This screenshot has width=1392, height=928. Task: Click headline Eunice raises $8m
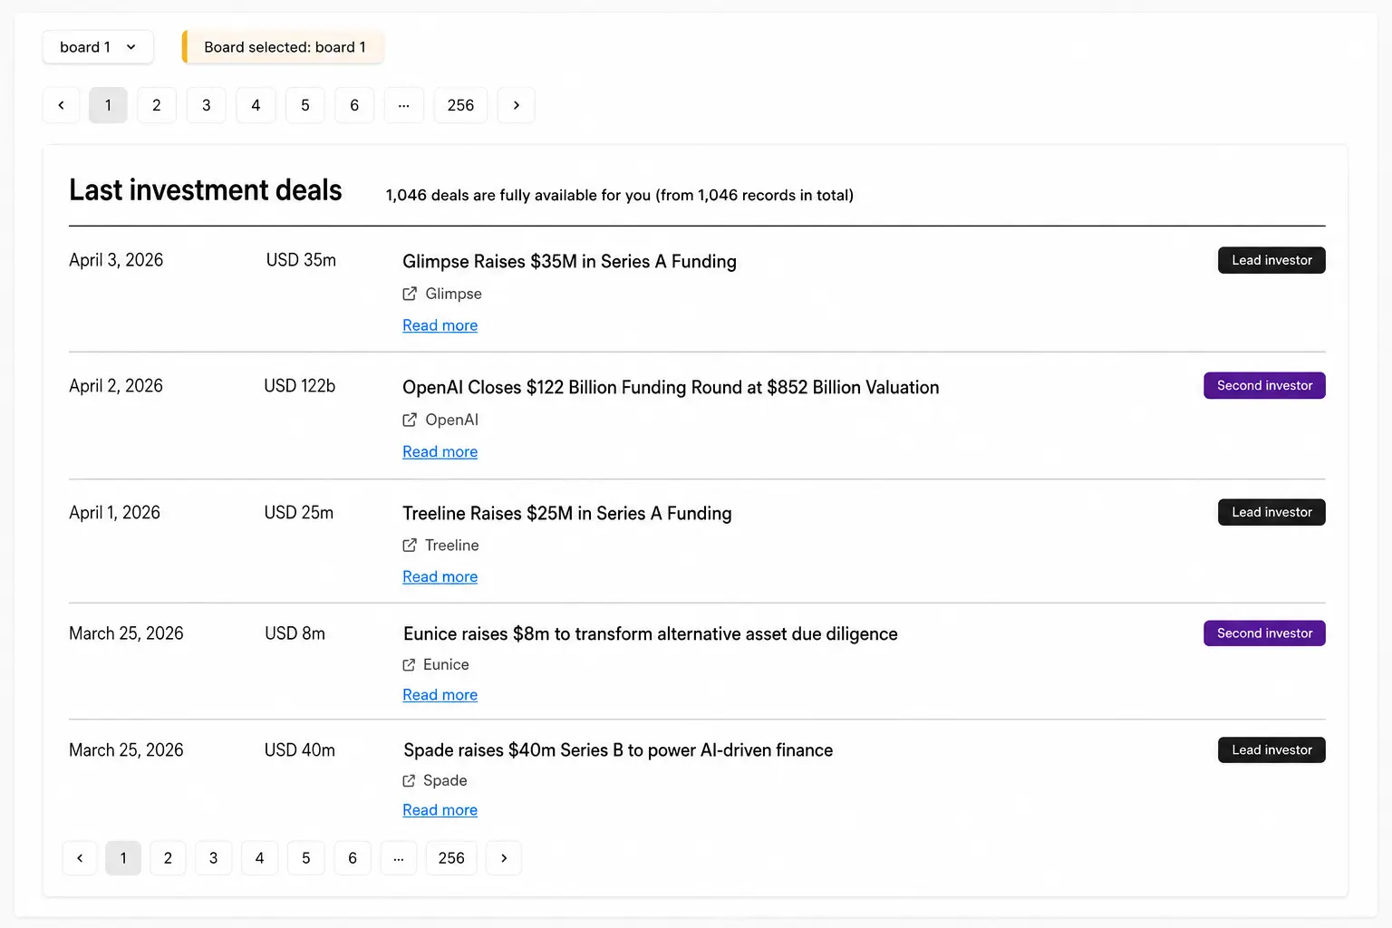coord(650,634)
